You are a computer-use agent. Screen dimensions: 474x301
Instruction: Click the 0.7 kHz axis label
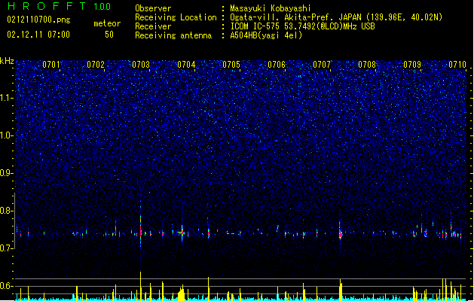coord(7,248)
